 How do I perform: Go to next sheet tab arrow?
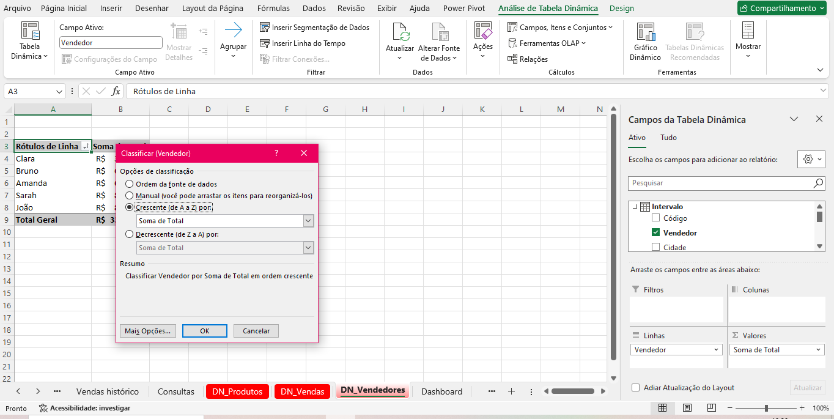[38, 391]
